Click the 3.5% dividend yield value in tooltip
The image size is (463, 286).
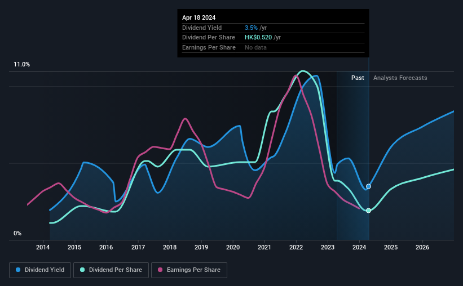(x=251, y=28)
